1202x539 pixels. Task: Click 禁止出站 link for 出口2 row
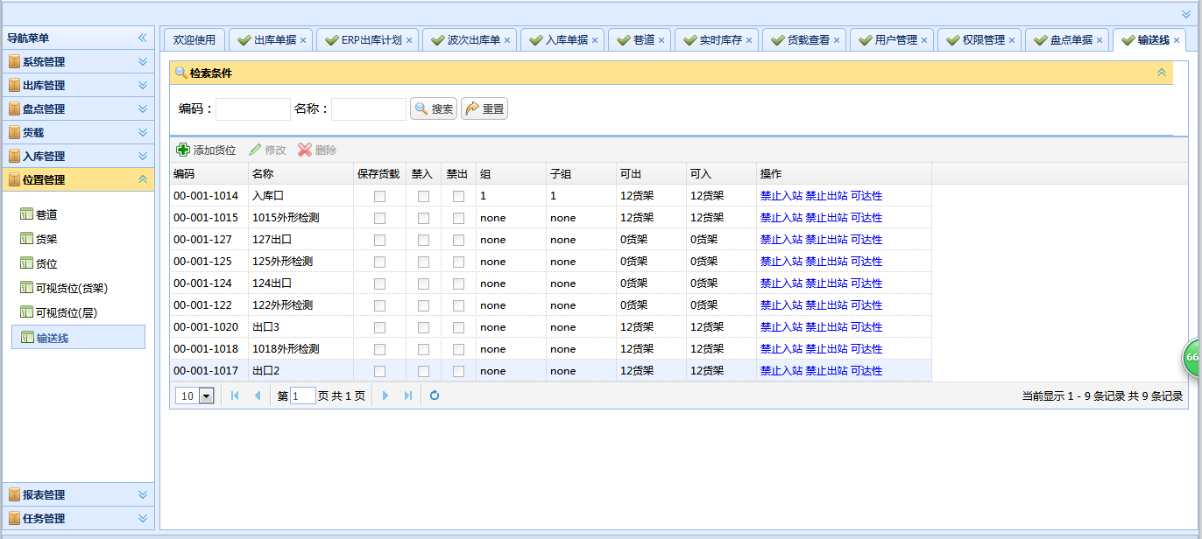point(827,371)
